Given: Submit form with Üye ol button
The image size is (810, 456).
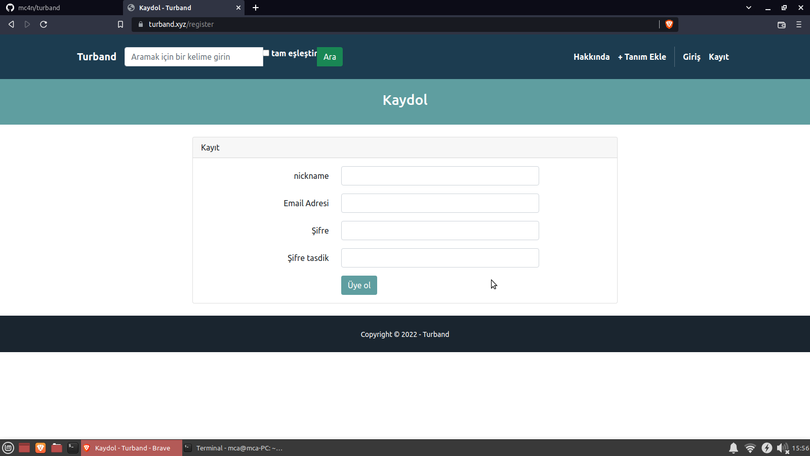Looking at the screenshot, I should coord(359,285).
